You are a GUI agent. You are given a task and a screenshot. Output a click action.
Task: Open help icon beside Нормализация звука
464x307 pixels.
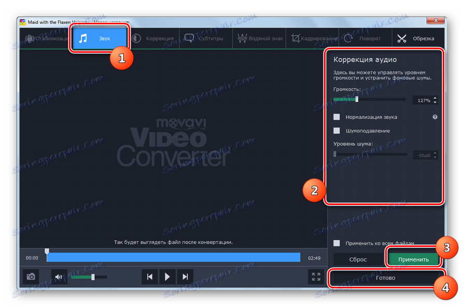pyautogui.click(x=434, y=117)
